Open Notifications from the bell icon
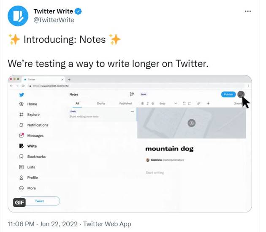The width and height of the screenshot is (266, 232). pyautogui.click(x=22, y=125)
